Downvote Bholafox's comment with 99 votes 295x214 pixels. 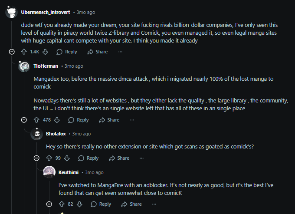click(x=68, y=158)
